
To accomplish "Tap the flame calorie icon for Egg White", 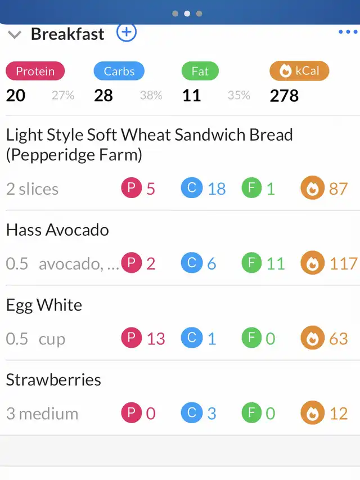I will click(312, 339).
